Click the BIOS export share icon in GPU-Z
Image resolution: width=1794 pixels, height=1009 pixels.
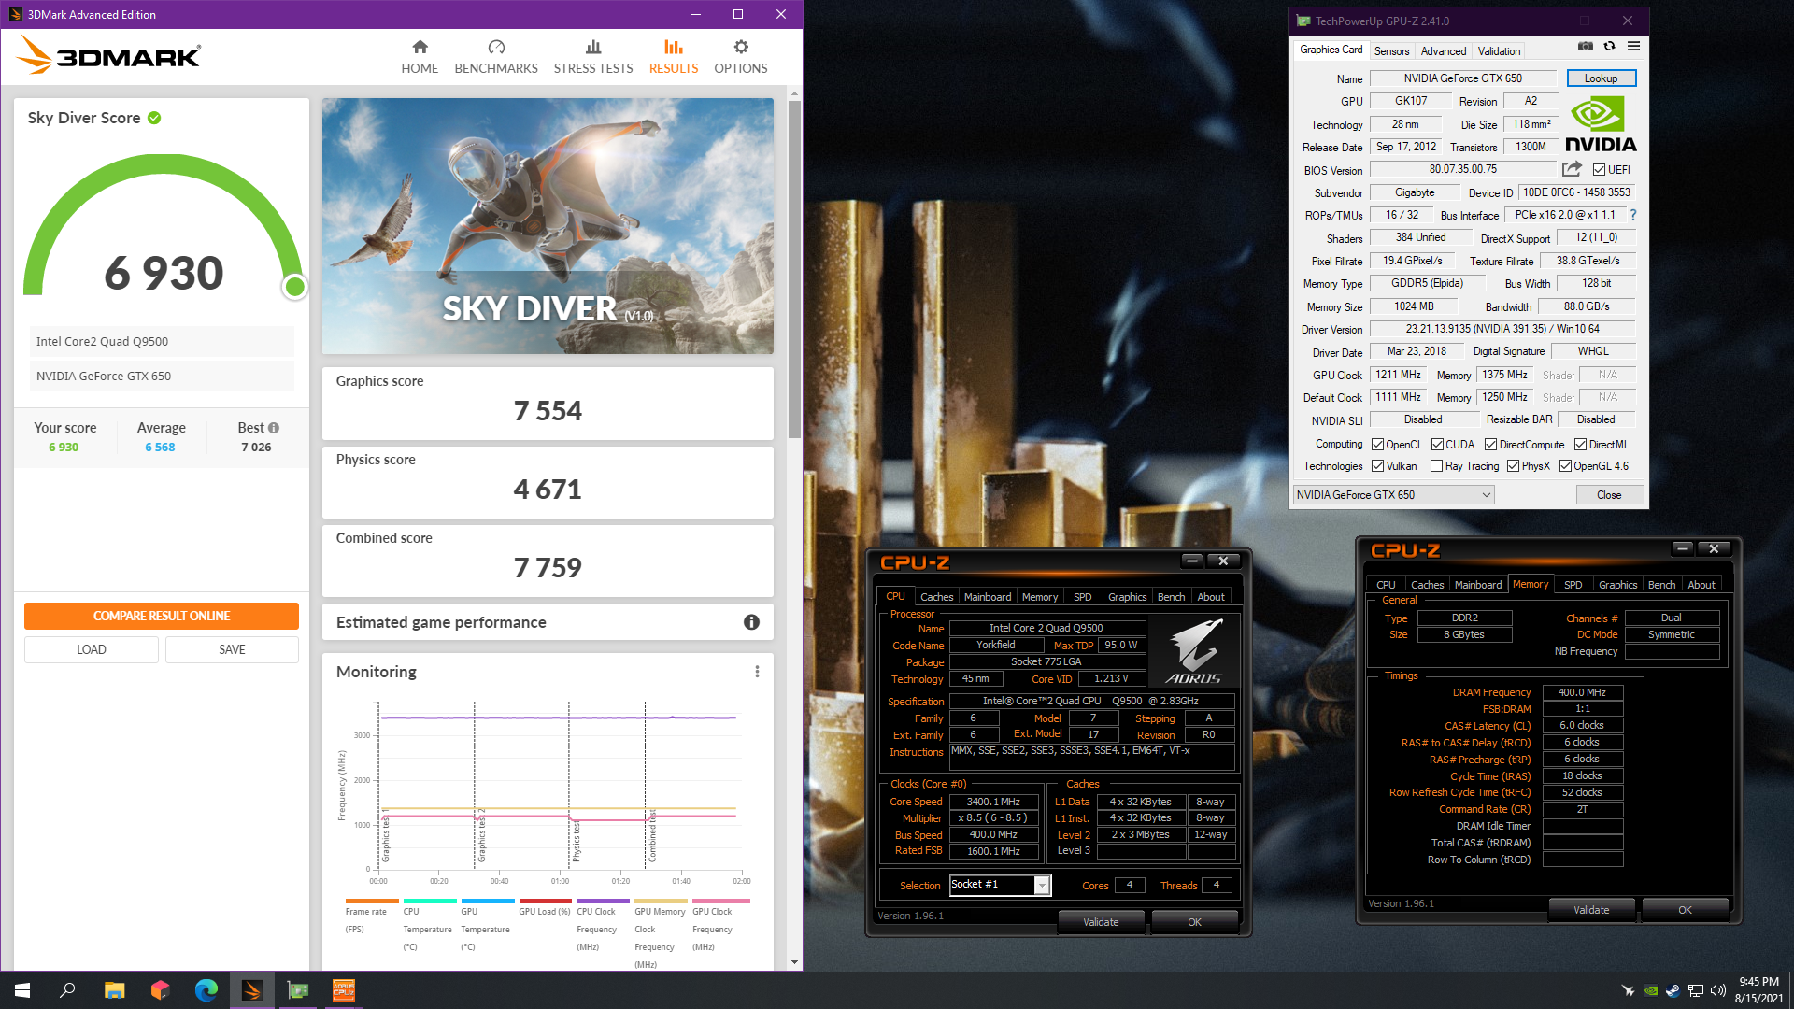pos(1572,169)
